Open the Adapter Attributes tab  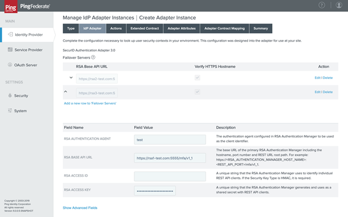pyautogui.click(x=181, y=29)
